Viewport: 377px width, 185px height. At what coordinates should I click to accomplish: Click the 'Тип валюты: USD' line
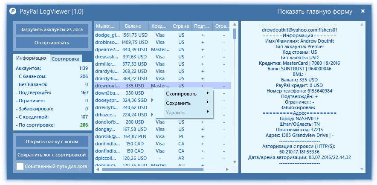(x=299, y=58)
